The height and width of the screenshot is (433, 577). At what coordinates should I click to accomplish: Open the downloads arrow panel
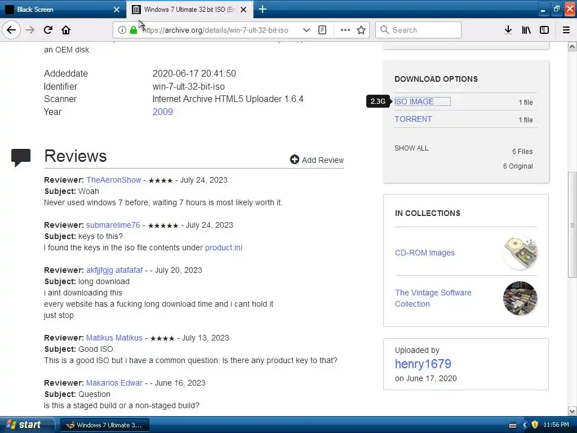(508, 30)
